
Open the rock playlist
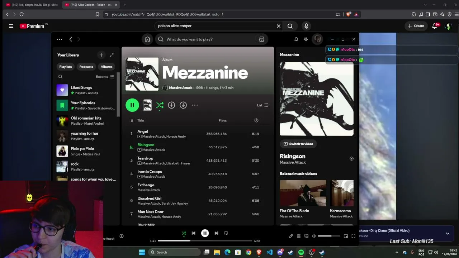85,167
